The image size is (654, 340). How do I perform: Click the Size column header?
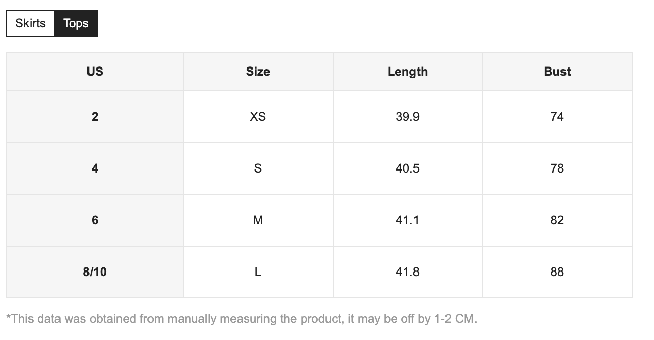258,72
